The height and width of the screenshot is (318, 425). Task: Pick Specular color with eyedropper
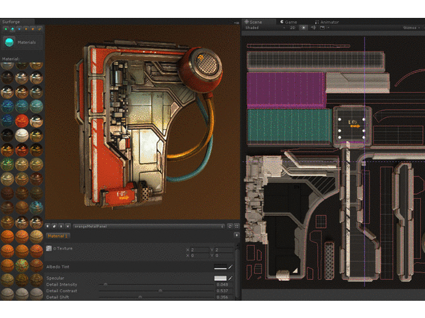(230, 278)
